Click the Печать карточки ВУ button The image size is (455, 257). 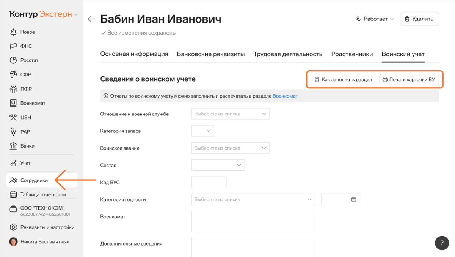click(x=409, y=79)
